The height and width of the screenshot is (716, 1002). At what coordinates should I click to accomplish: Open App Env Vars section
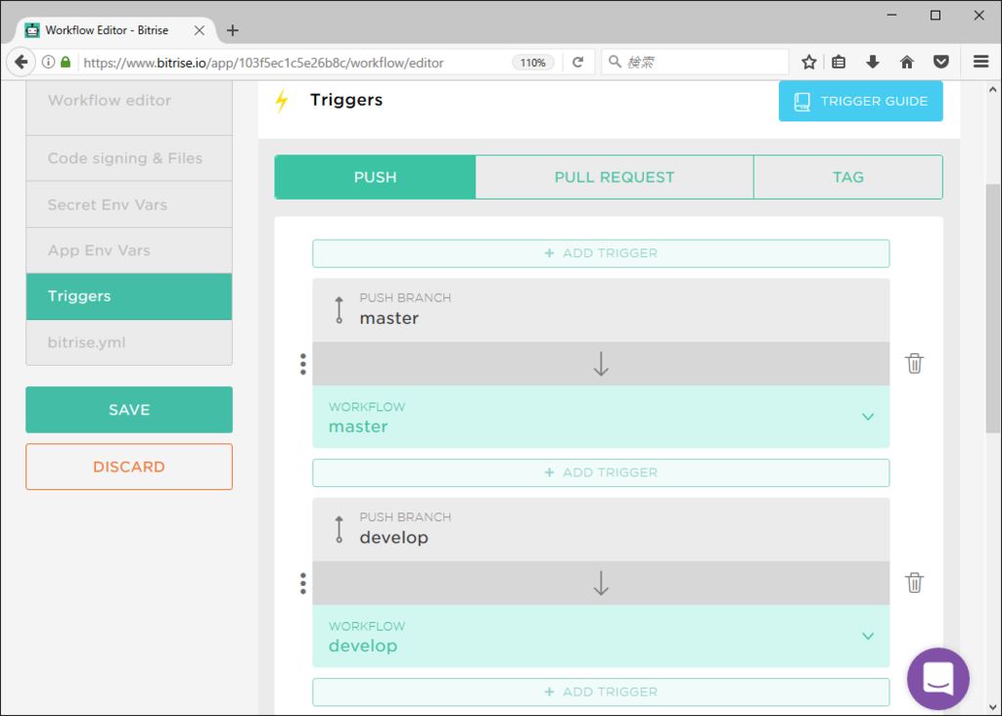click(x=129, y=250)
